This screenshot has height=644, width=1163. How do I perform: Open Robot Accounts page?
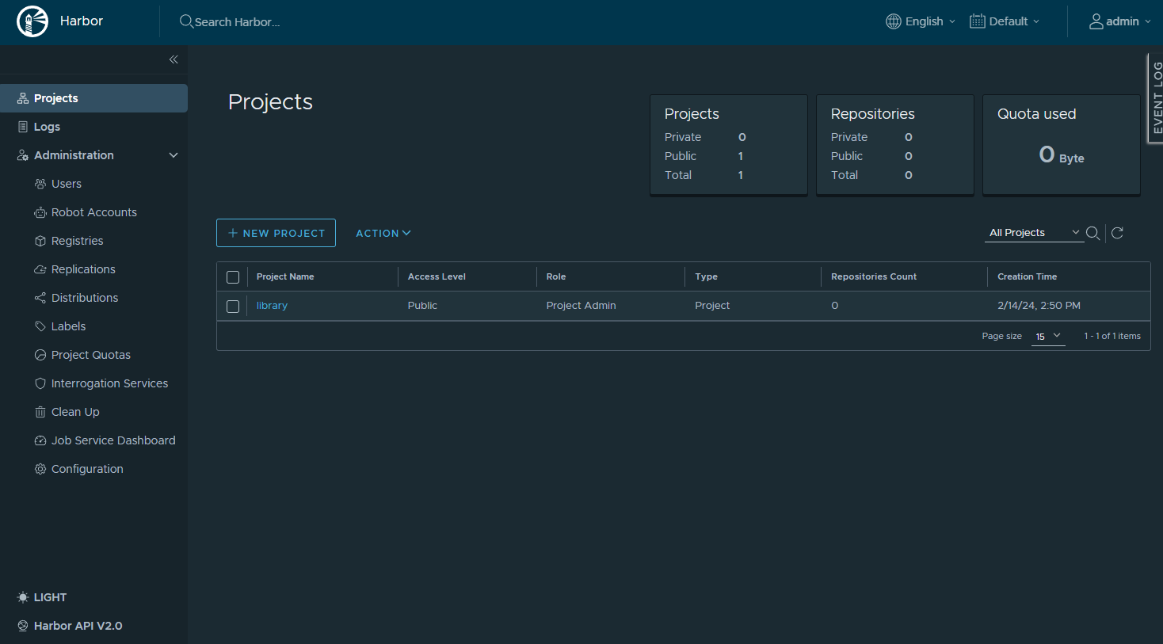coord(93,212)
